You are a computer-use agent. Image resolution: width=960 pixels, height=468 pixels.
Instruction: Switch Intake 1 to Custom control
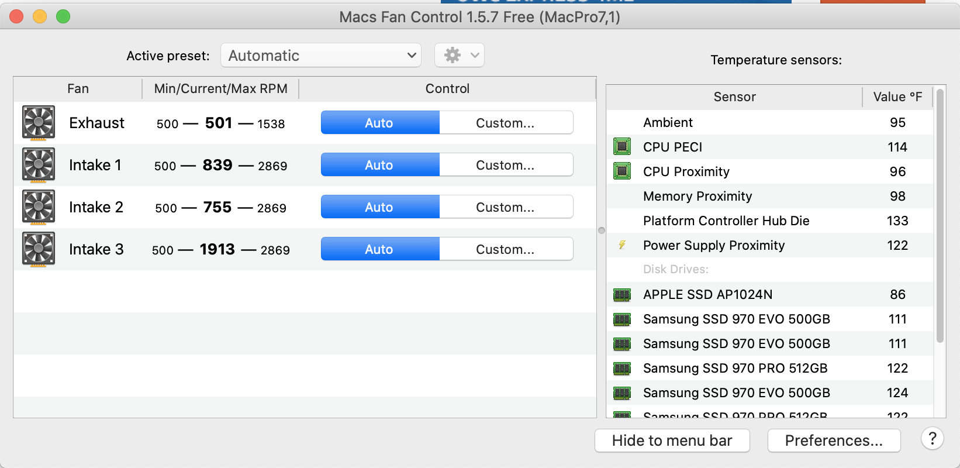tap(505, 165)
